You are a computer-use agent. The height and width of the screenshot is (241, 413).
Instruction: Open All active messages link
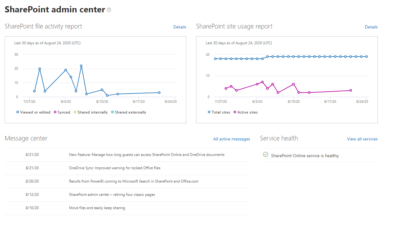coord(231,139)
